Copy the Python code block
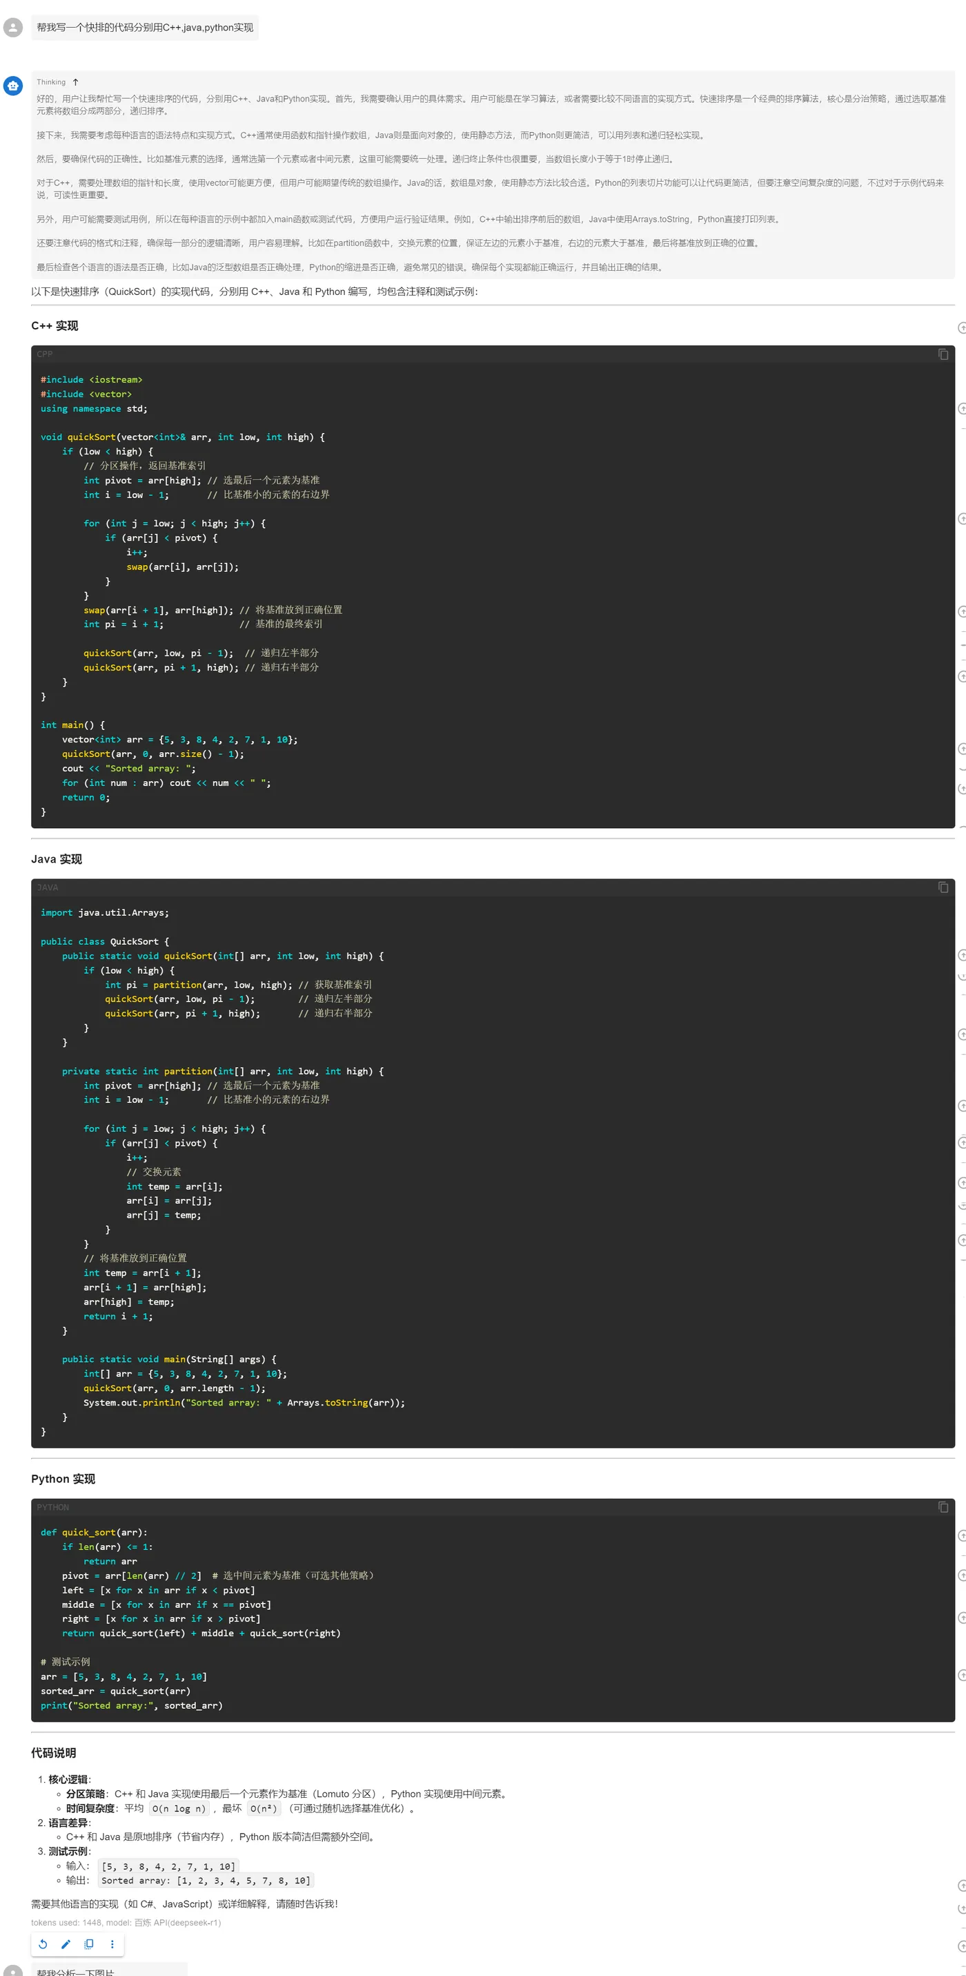This screenshot has height=1976, width=966. [943, 1507]
